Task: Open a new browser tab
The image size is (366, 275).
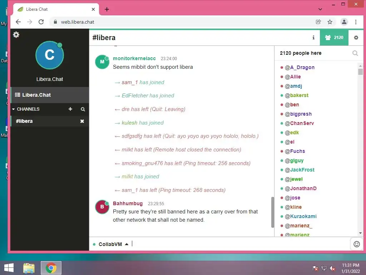Action: click(x=107, y=9)
